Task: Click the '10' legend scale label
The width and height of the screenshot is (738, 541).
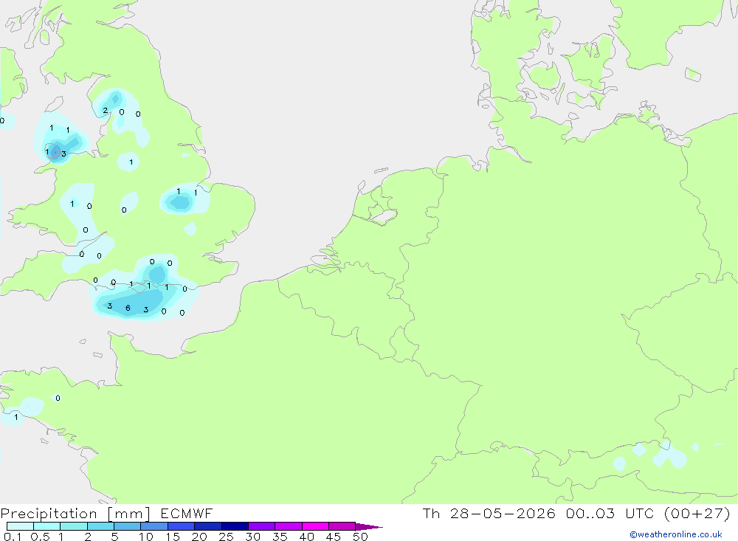Action: pyautogui.click(x=146, y=537)
